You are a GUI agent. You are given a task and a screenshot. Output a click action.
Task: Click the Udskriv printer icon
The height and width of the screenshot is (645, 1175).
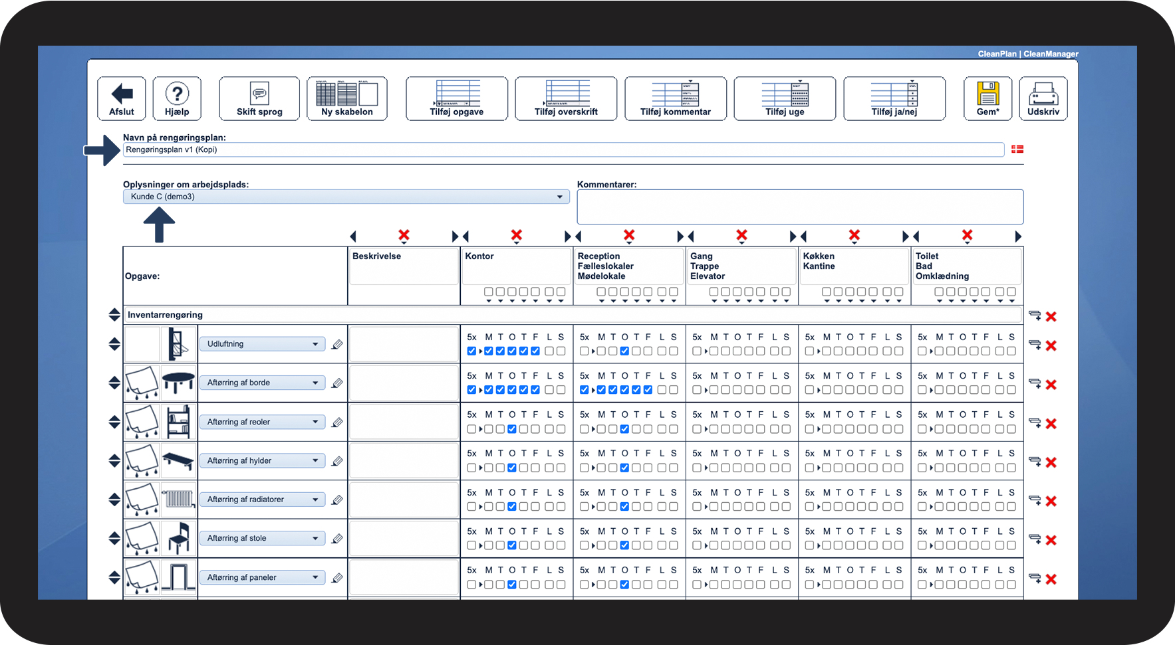1043,93
